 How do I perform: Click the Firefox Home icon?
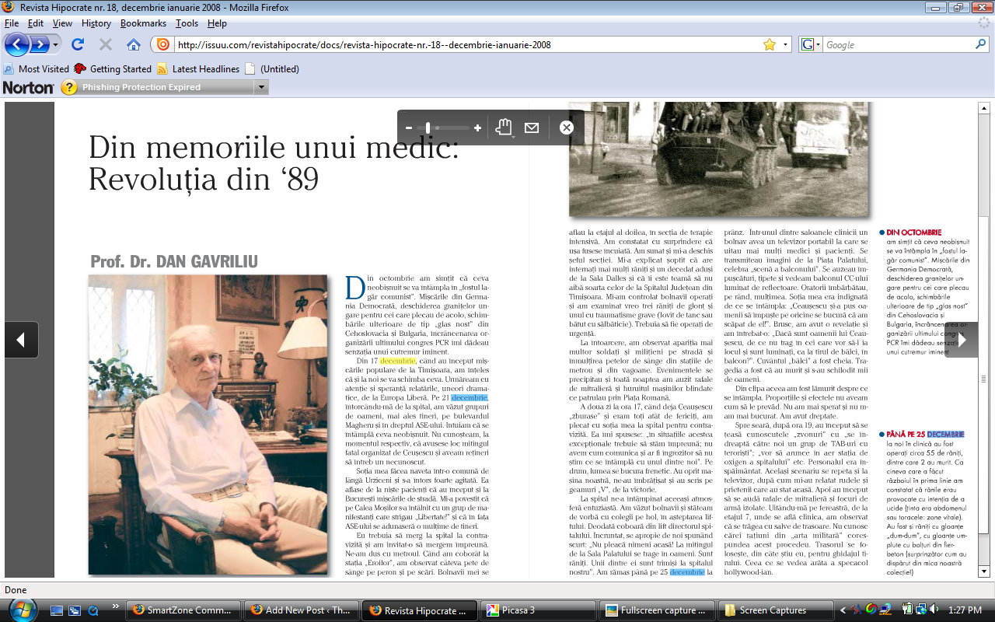point(134,44)
